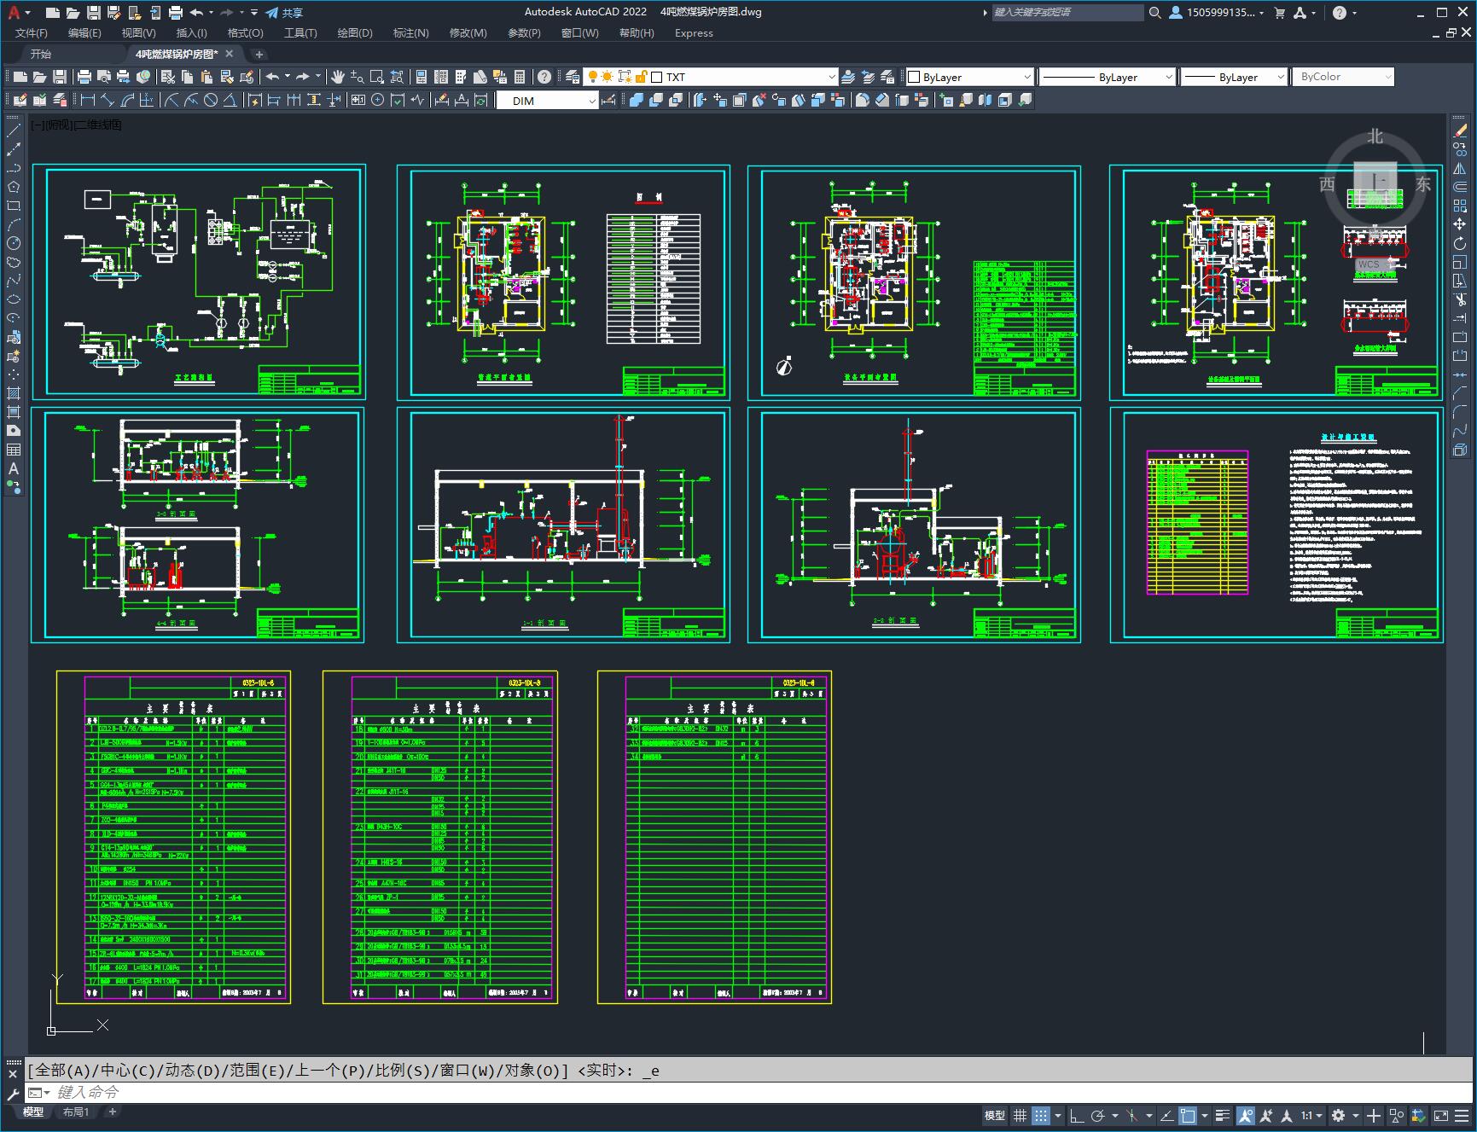This screenshot has width=1477, height=1132.
Task: Click the Plot printer icon
Action: pos(84,77)
